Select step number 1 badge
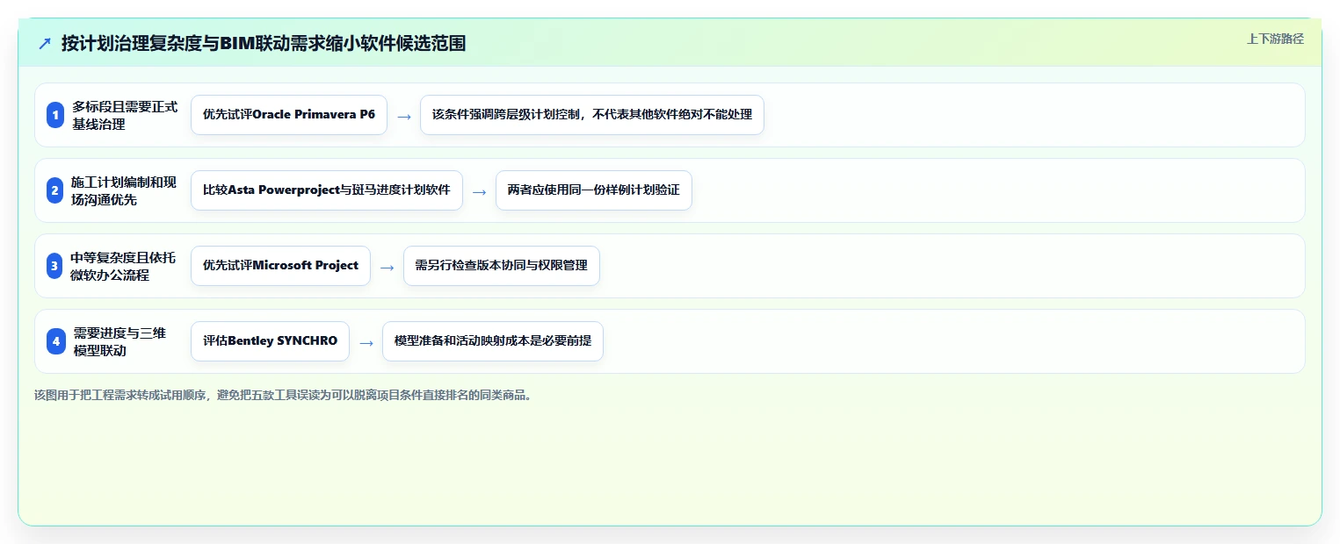Viewport: 1340px width, 544px height. 55,115
